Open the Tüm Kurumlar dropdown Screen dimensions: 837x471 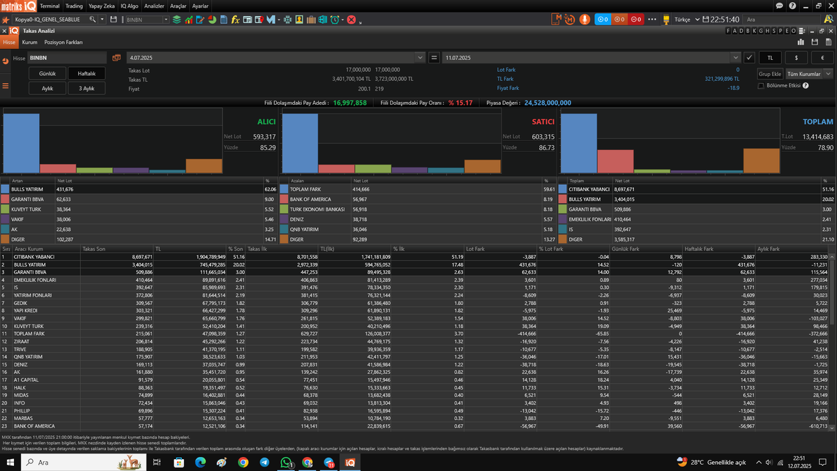click(x=809, y=73)
